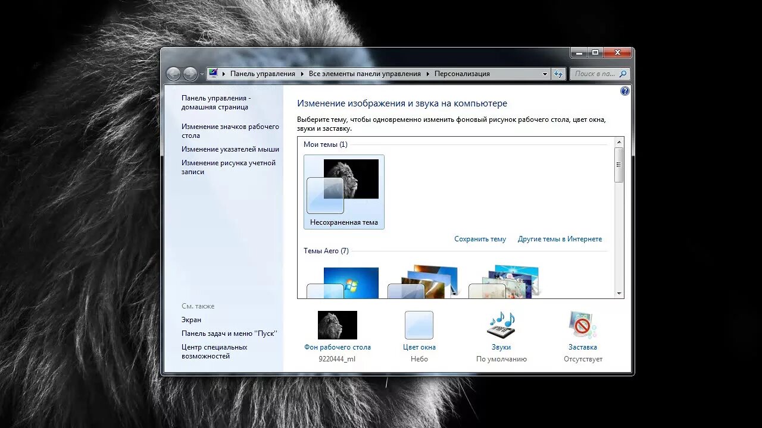Open the Sounds music notes icon
Image resolution: width=762 pixels, height=428 pixels.
pyautogui.click(x=501, y=325)
